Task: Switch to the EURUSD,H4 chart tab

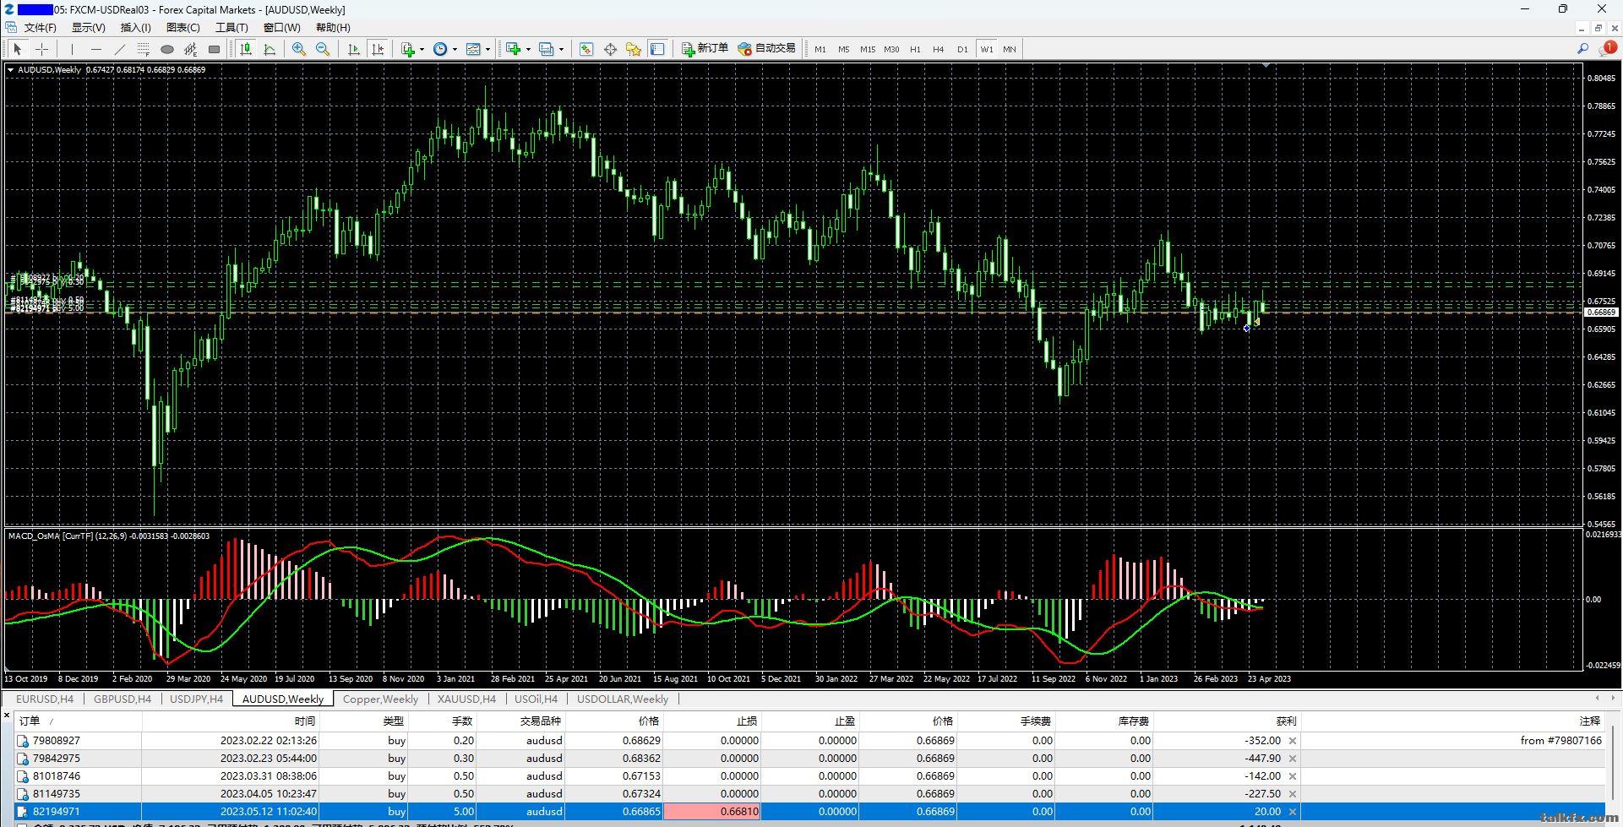Action: (x=45, y=699)
